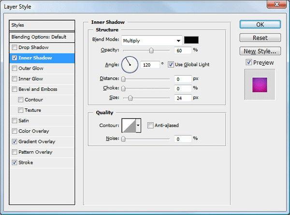The height and width of the screenshot is (215, 290).
Task: Open the black shadow color swatch
Action: point(191,40)
